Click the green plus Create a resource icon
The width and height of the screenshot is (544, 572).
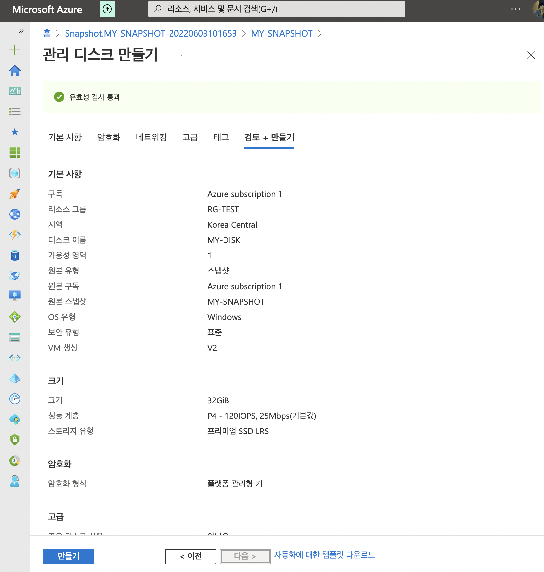(15, 50)
